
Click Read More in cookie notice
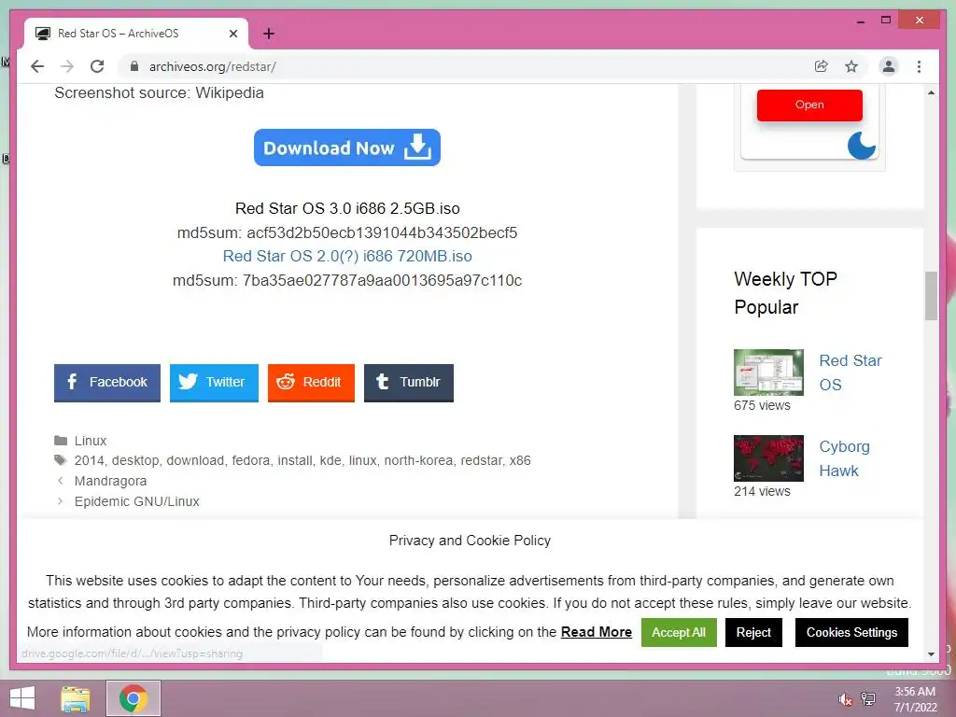tap(597, 632)
